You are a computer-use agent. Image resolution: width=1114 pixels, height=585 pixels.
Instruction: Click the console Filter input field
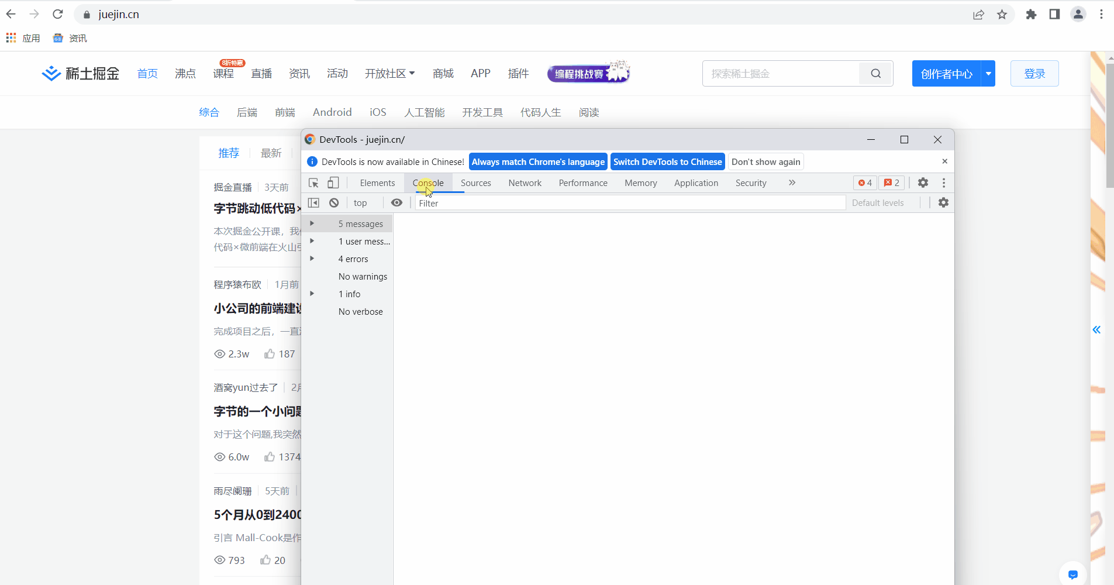pyautogui.click(x=630, y=203)
